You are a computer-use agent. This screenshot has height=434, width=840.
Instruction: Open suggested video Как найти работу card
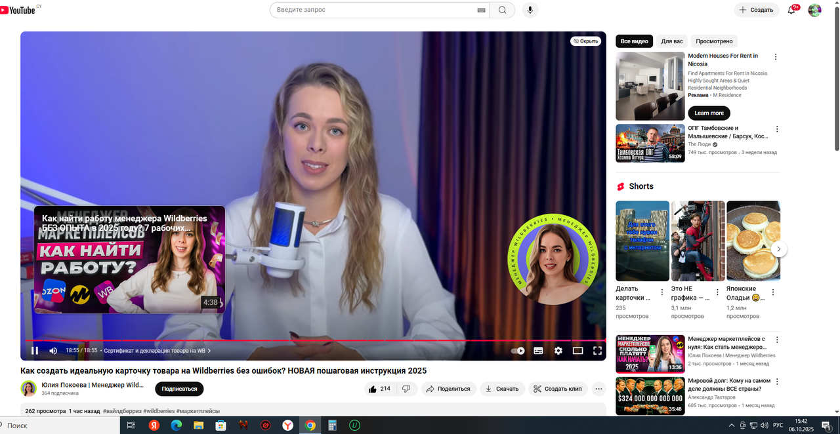pyautogui.click(x=129, y=260)
